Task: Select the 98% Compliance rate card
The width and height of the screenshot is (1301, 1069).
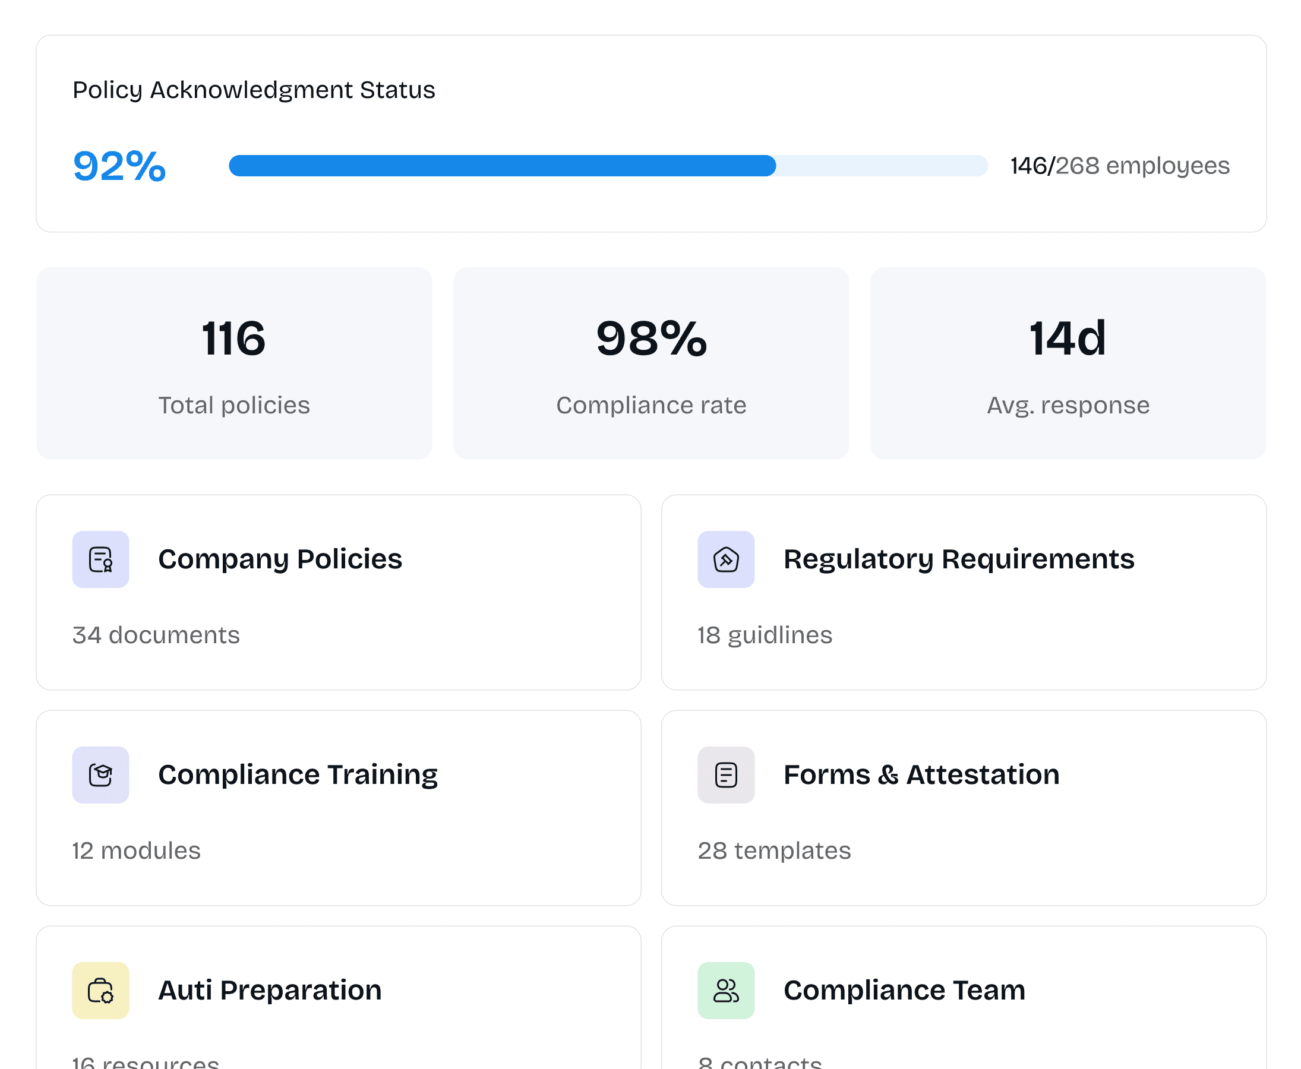Action: pyautogui.click(x=650, y=363)
